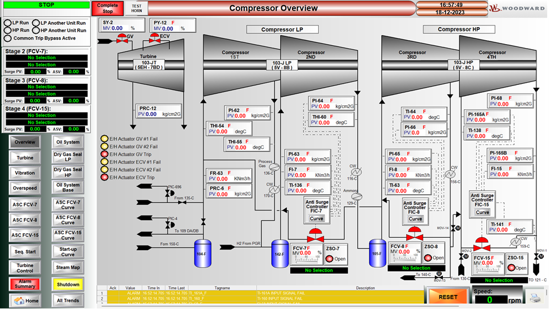Click the ZSO-7 Open indicator lamp
Image resolution: width=550 pixels, height=309 pixels.
[x=329, y=259]
